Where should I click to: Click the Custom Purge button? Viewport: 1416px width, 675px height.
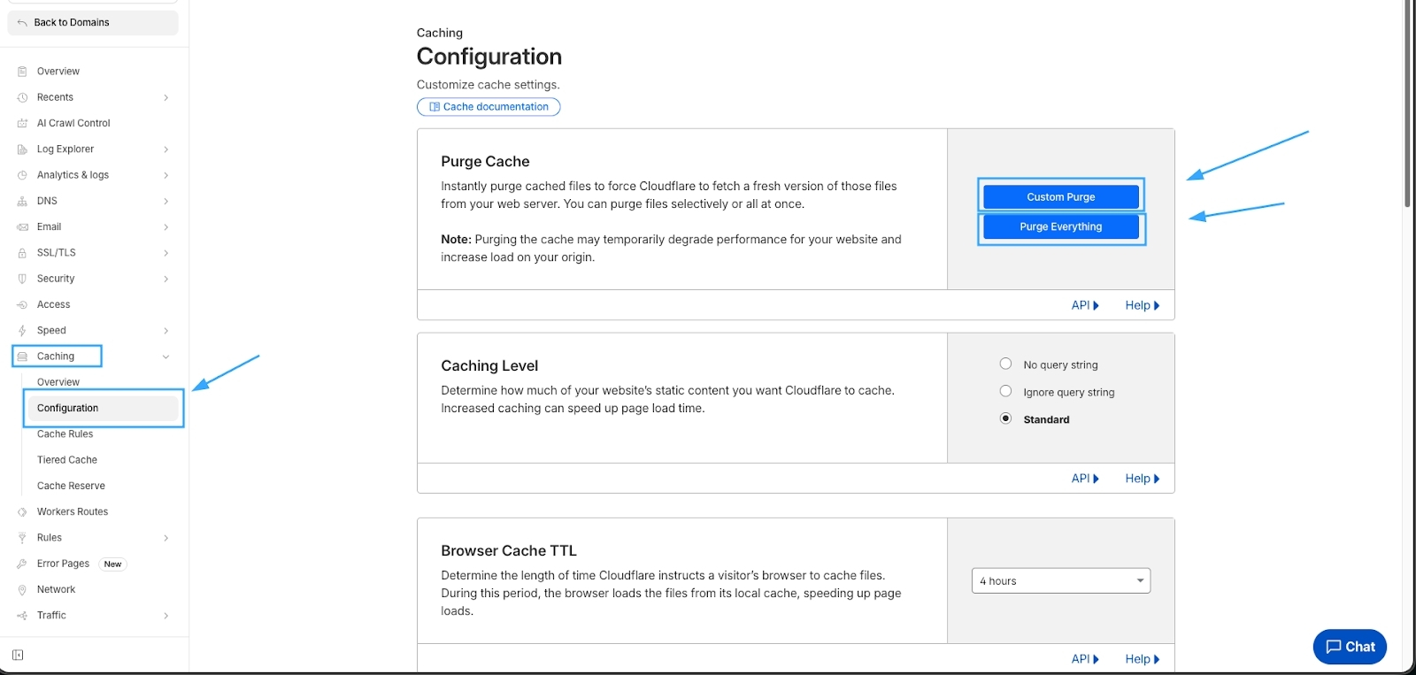(x=1061, y=196)
